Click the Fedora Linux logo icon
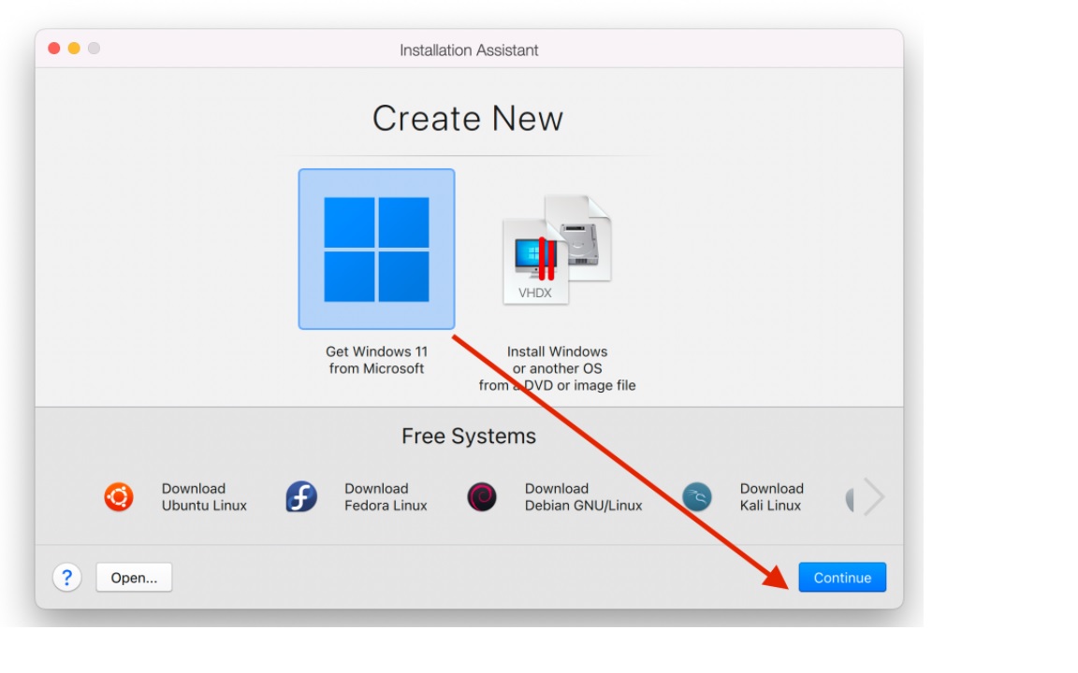Viewport: 1078px width, 673px height. click(x=301, y=497)
